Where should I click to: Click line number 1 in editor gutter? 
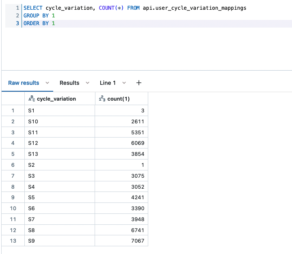17,8
